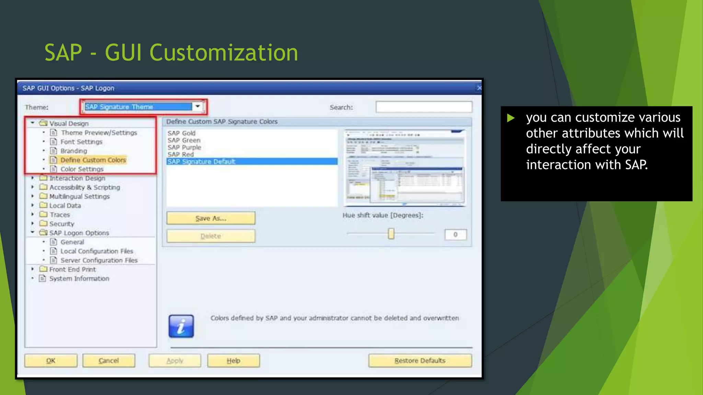
Task: Collapse the Visual Design tree node
Action: click(33, 123)
